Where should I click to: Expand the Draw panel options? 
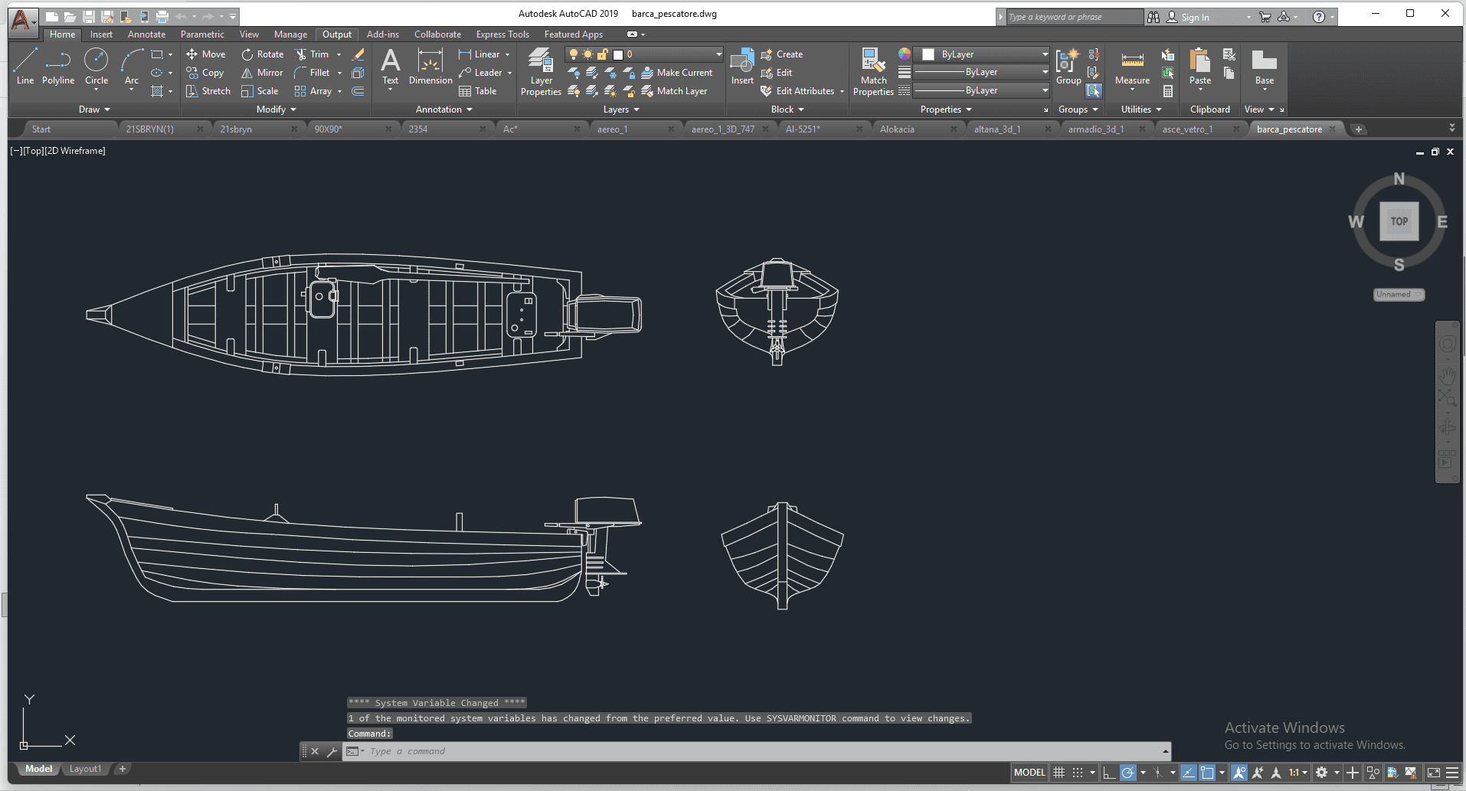tap(94, 109)
